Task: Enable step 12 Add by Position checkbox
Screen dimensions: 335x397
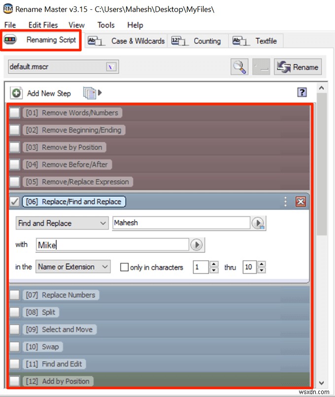Action: pos(15,381)
